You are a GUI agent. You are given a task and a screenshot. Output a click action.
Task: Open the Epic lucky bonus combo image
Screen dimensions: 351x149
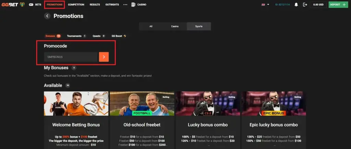coord(274,104)
